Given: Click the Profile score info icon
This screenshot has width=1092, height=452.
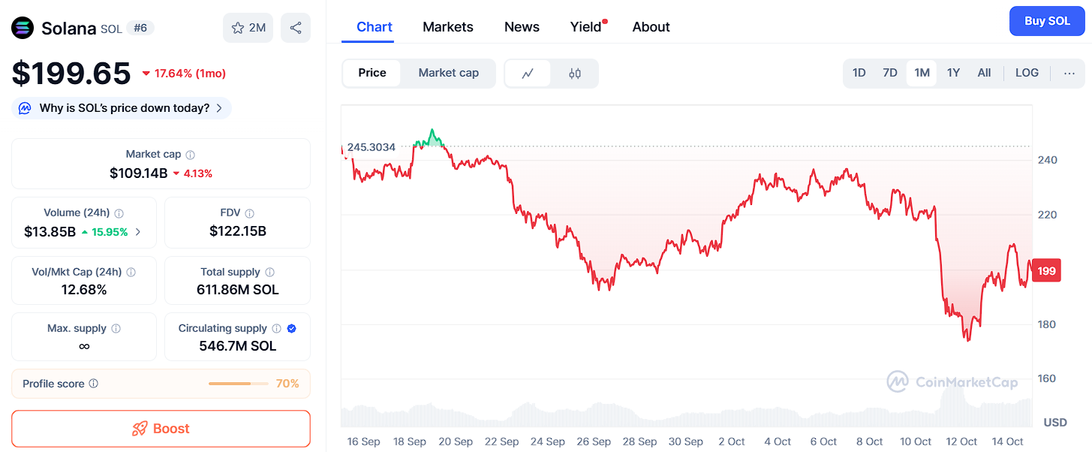Looking at the screenshot, I should tap(94, 384).
